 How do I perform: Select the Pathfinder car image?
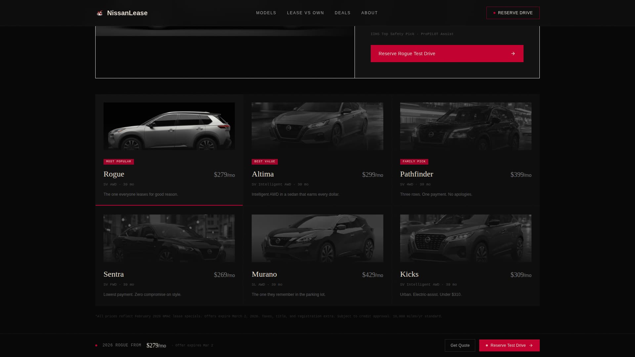466,126
